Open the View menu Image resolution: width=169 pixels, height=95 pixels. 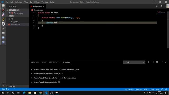point(26,2)
